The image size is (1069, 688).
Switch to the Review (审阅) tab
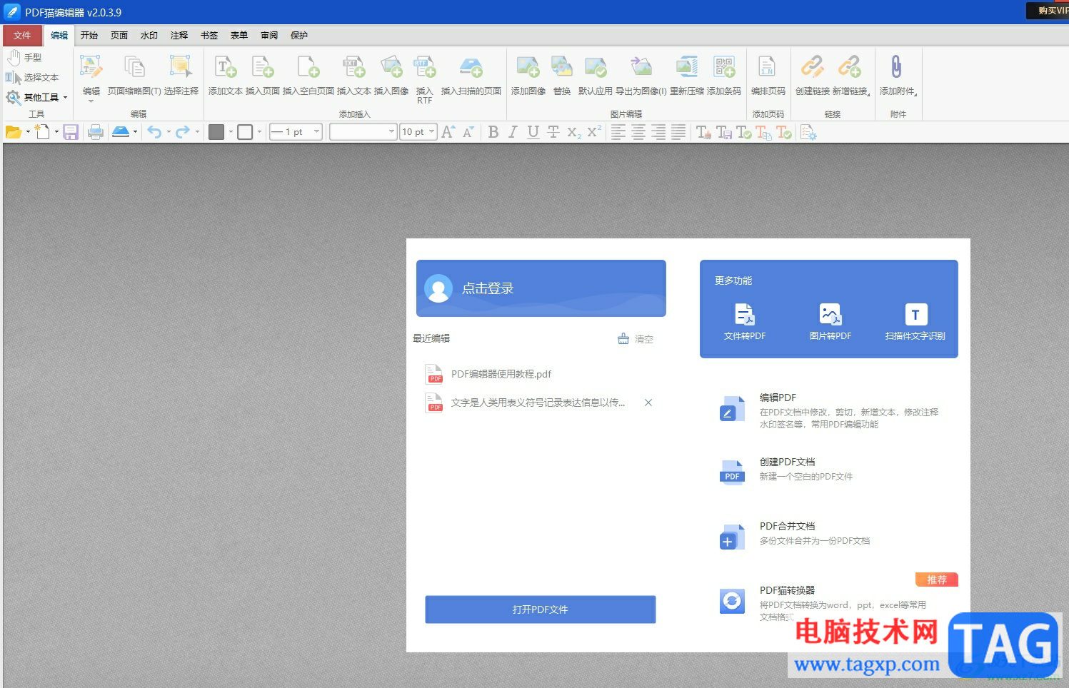point(269,35)
